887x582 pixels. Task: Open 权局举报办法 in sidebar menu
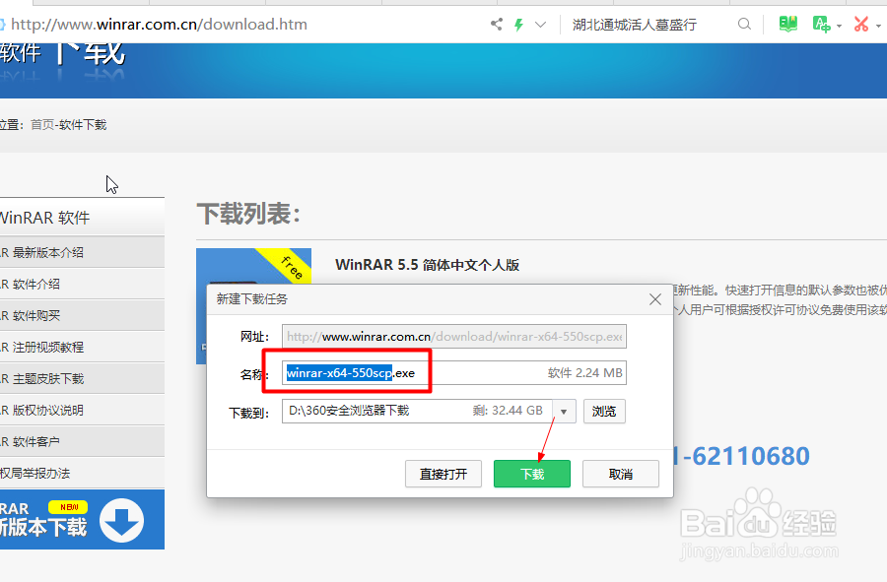pos(82,474)
